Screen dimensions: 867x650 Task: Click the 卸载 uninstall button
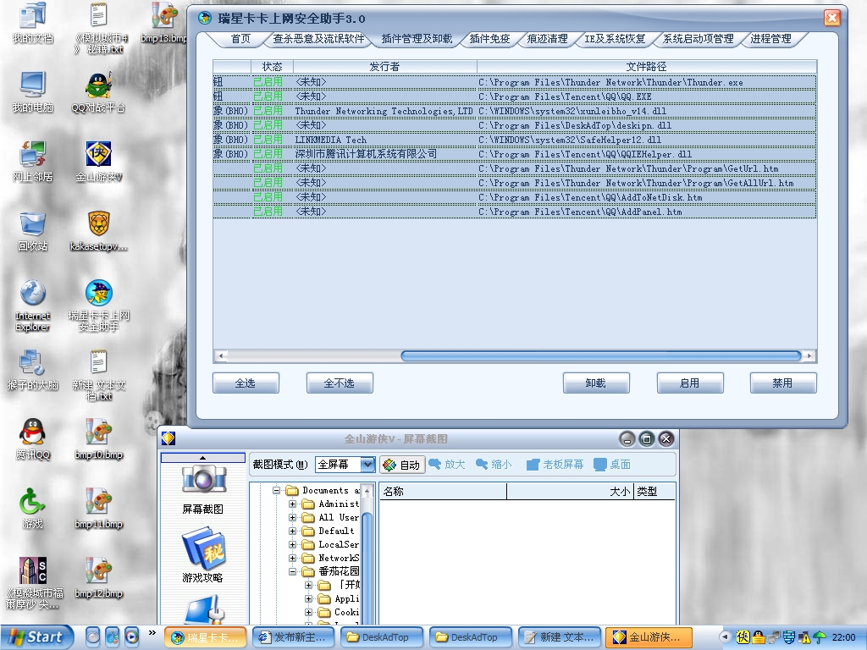pyautogui.click(x=596, y=383)
